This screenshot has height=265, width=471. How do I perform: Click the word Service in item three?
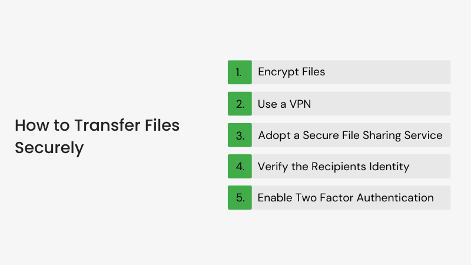point(423,135)
